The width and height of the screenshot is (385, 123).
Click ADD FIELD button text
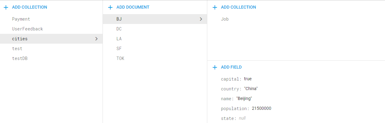pos(231,67)
